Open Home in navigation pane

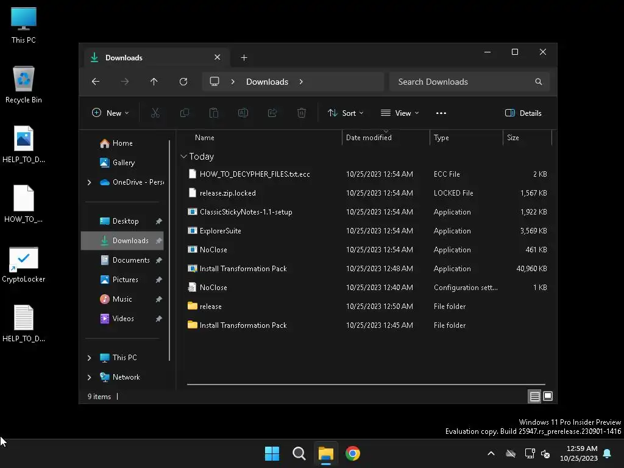[122, 143]
